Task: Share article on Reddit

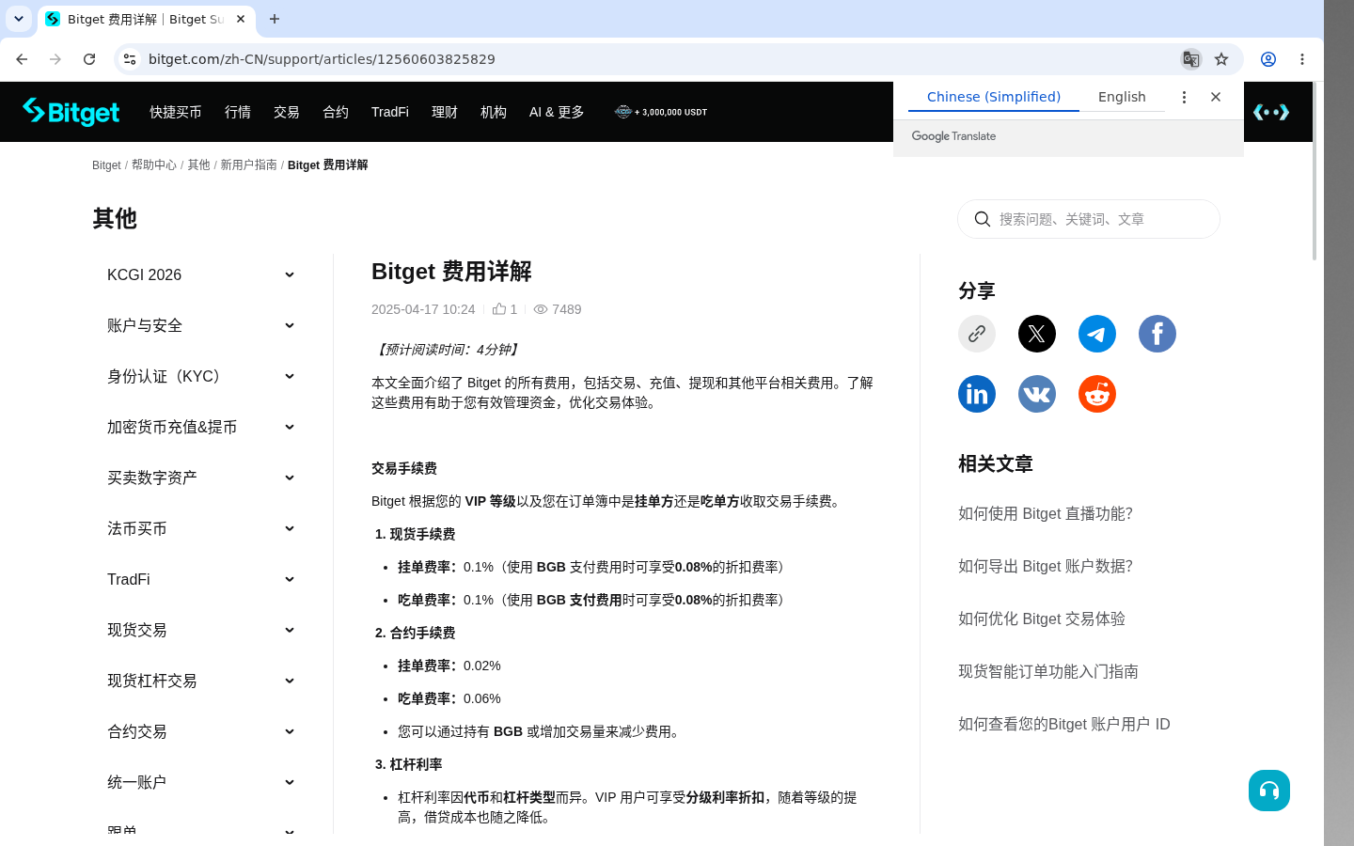Action: coord(1097,394)
